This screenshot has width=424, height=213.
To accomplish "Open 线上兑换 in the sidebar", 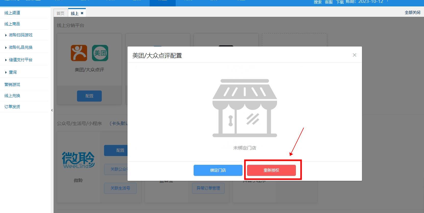I will [x=12, y=96].
